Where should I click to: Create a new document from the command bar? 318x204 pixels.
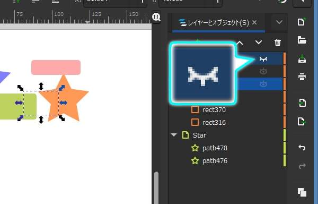302,22
